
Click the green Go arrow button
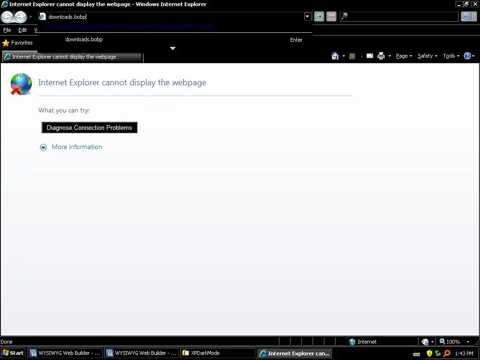pyautogui.click(x=319, y=16)
